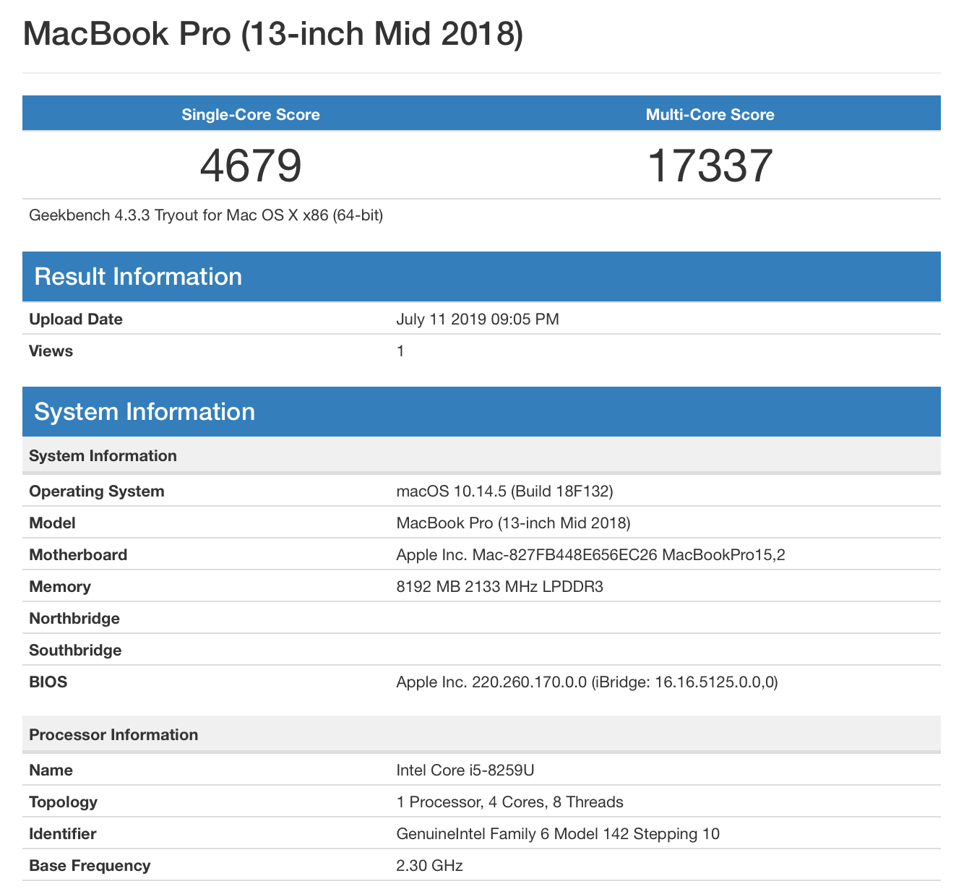Image resolution: width=964 pixels, height=889 pixels.
Task: Click the processor Name label
Action: (x=51, y=770)
